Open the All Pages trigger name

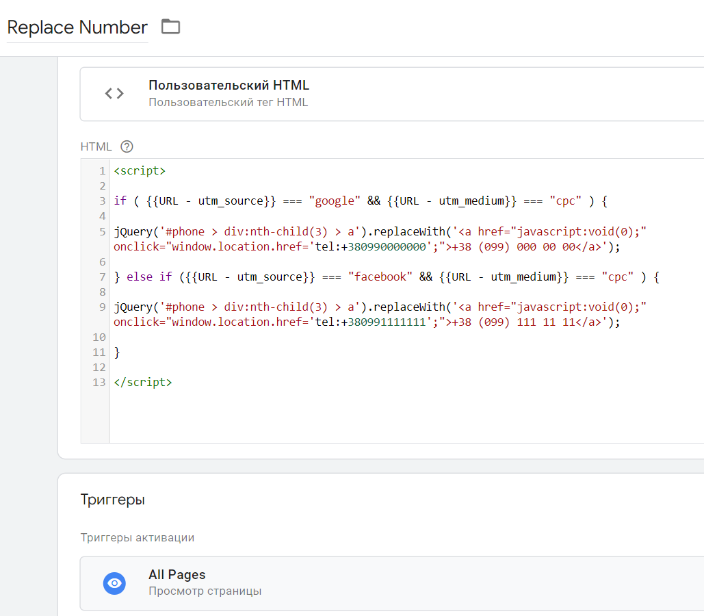pyautogui.click(x=177, y=575)
